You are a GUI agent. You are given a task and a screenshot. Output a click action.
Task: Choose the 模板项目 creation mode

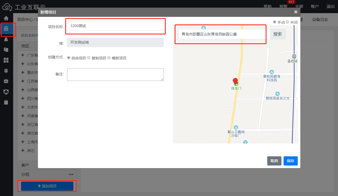109,58
